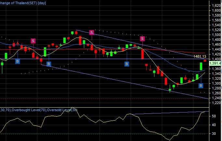Click the 1,500 value on the price axis
The image size is (222, 141).
click(216, 35)
